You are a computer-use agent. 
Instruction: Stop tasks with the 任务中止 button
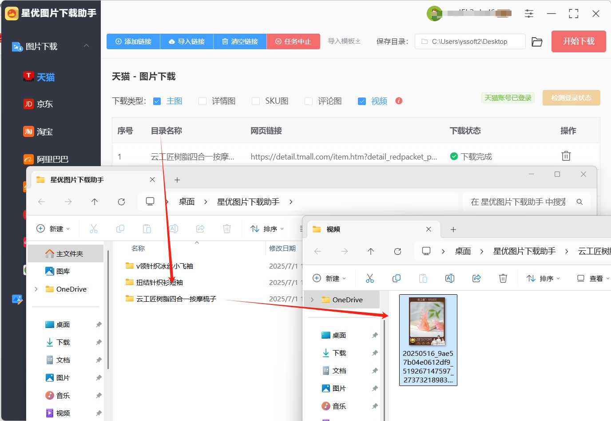tap(293, 41)
